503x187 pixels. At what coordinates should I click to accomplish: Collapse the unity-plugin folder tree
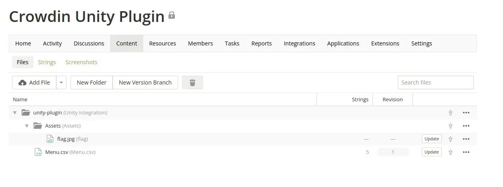[15, 113]
